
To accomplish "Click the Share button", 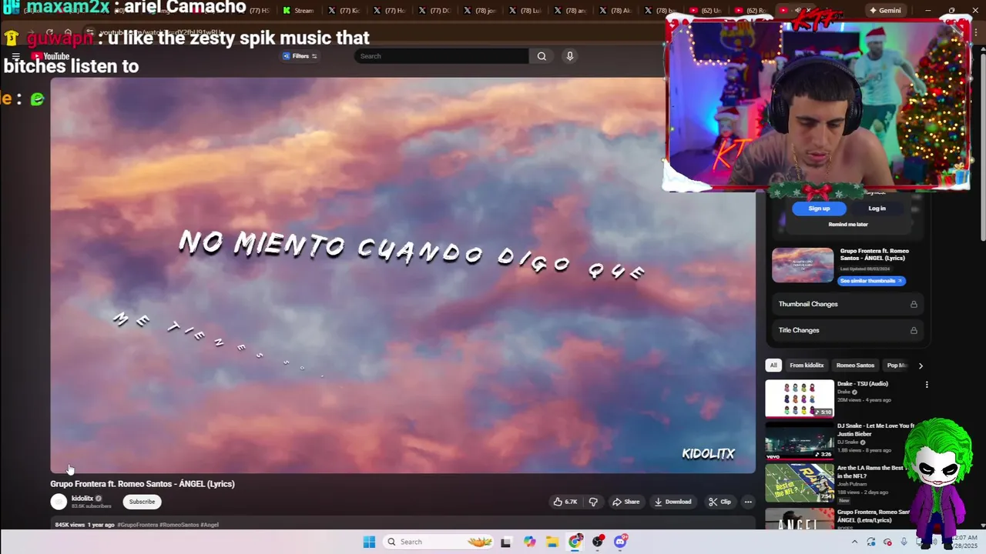I will coord(625,502).
